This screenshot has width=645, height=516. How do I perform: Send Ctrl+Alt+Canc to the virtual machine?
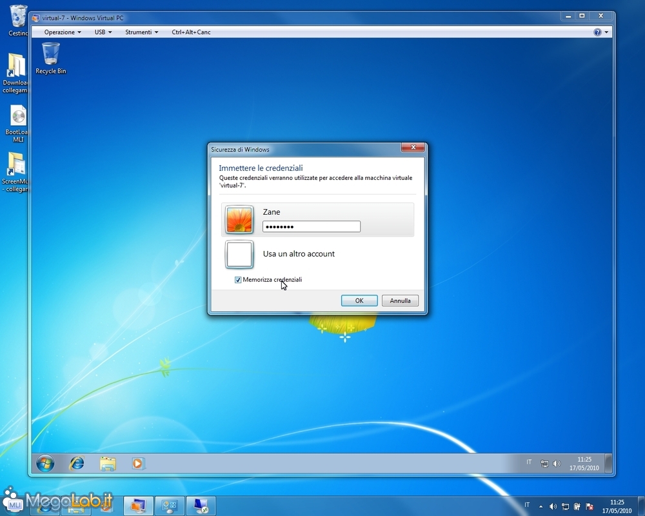point(191,32)
